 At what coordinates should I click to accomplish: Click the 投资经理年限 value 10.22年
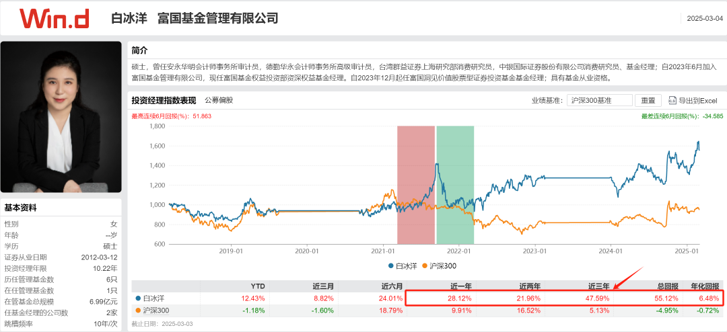tap(105, 269)
